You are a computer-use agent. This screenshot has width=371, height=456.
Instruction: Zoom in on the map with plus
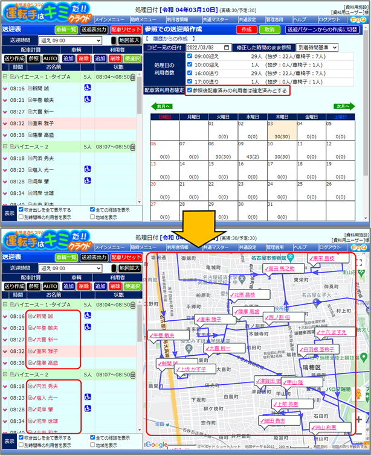click(x=359, y=419)
